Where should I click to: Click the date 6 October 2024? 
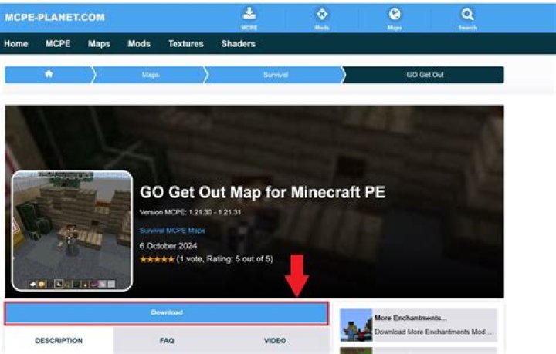point(168,246)
